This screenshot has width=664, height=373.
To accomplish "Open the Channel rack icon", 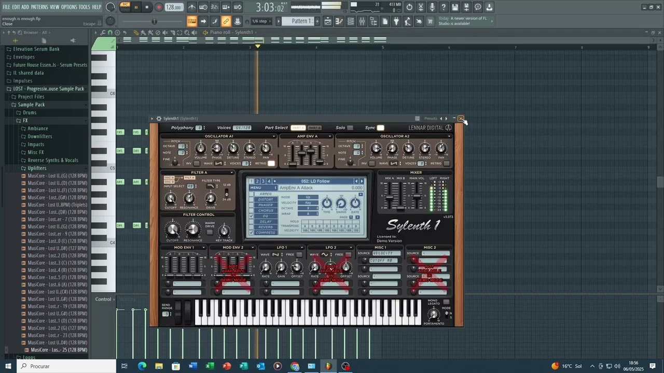I will tap(351, 21).
